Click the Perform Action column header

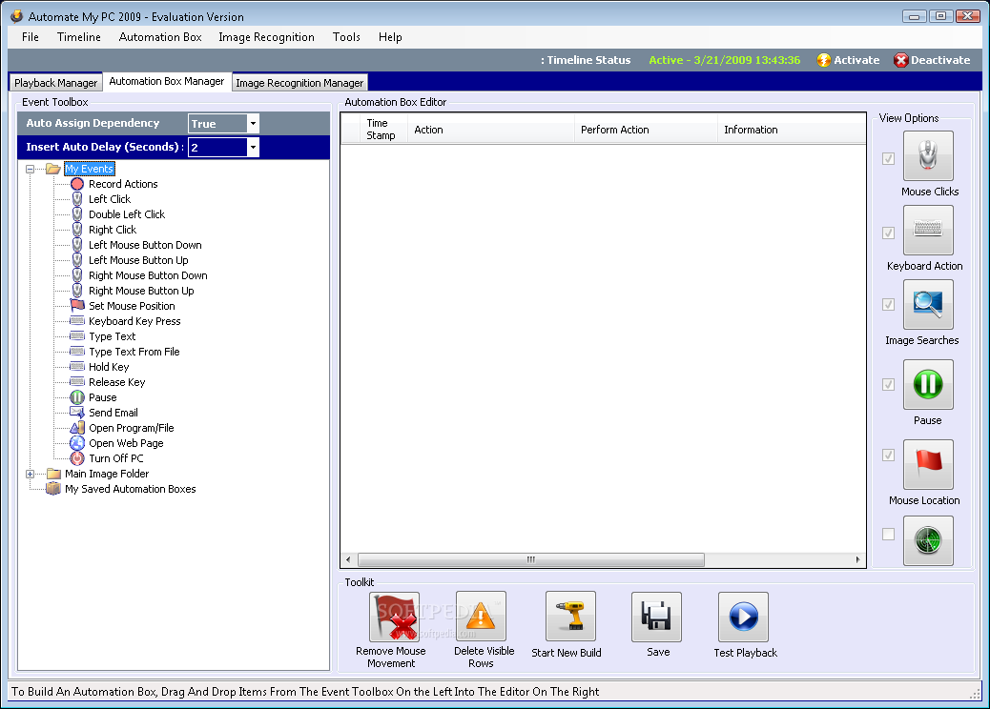[646, 130]
